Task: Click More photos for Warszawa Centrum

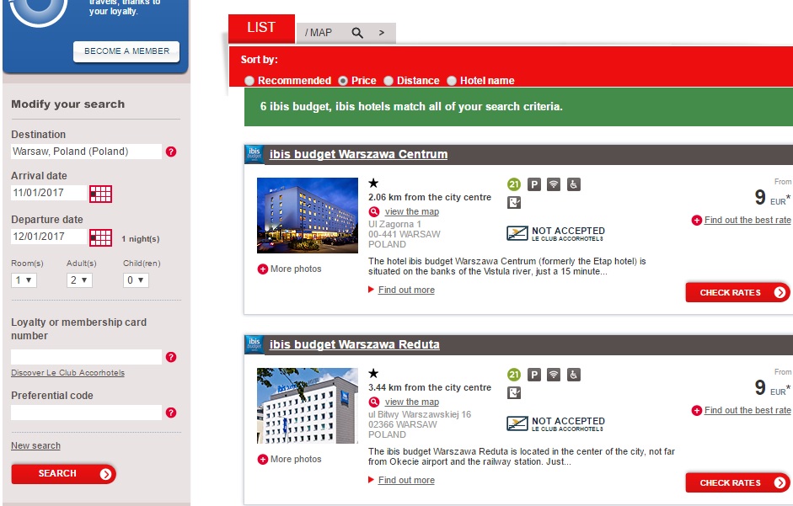Action: coord(296,269)
